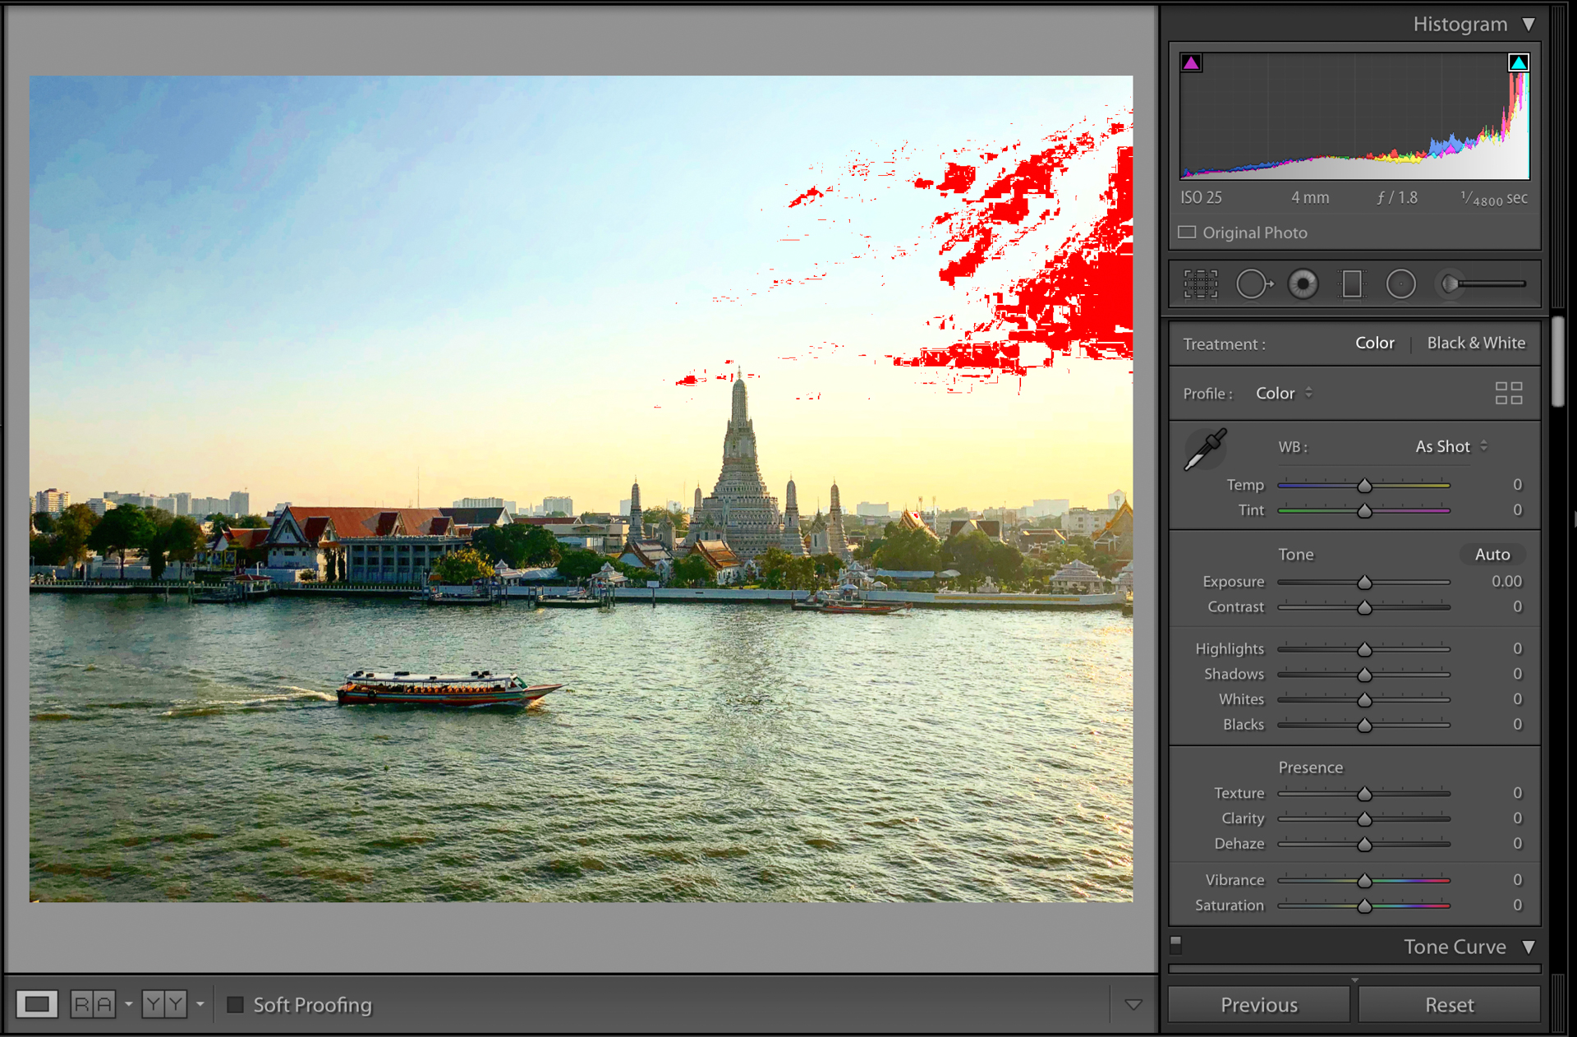Open the toolbar content menu triangle
1577x1037 pixels.
1133,1004
